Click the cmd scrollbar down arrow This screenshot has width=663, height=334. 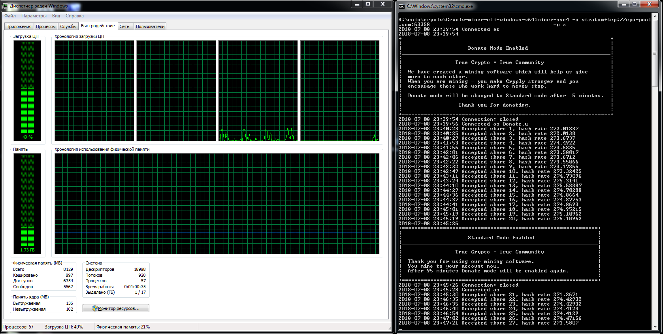pyautogui.click(x=655, y=326)
